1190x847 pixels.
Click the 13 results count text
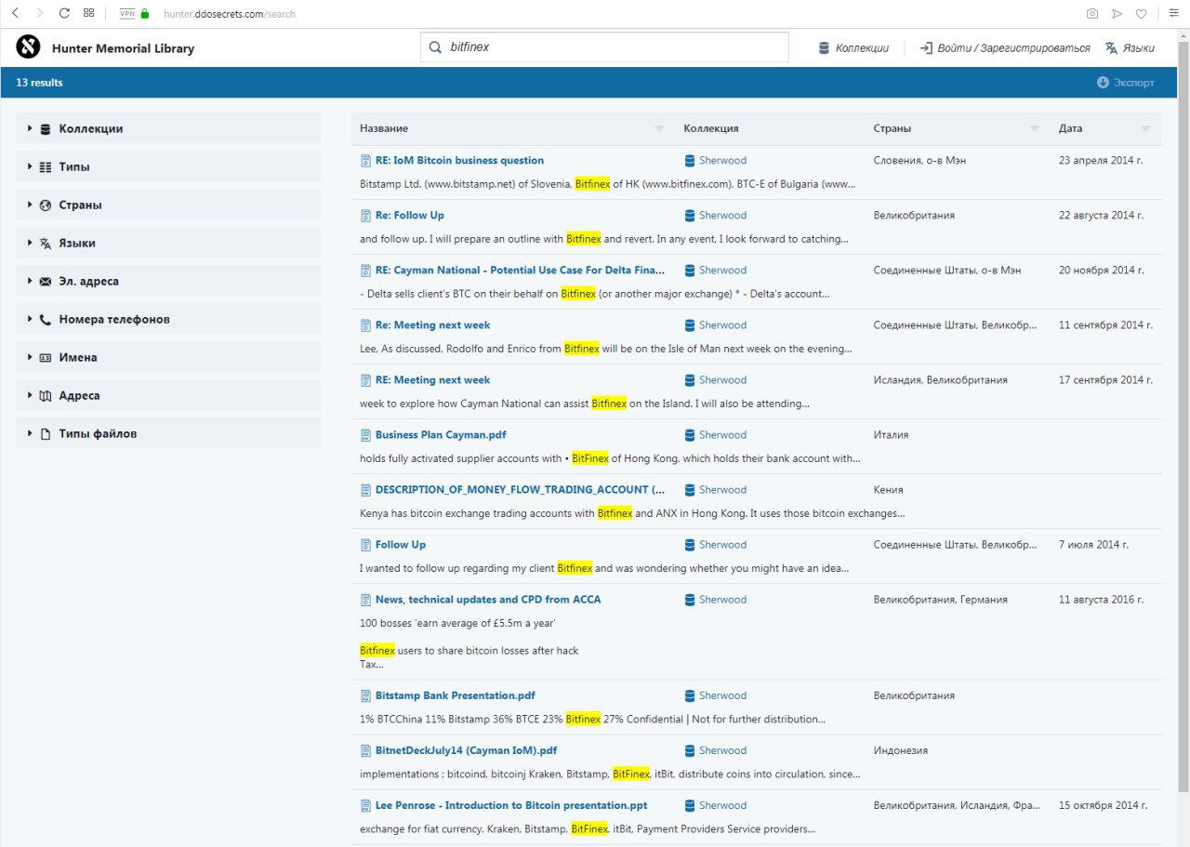tap(39, 83)
